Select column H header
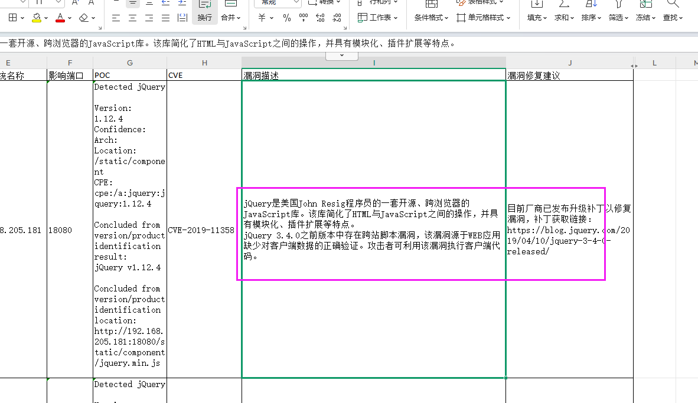The image size is (698, 403). tap(204, 63)
